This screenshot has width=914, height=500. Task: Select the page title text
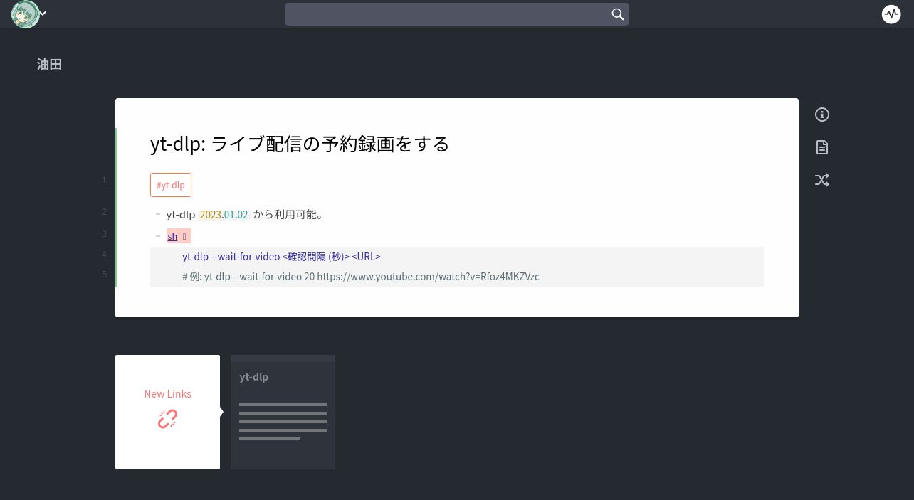300,144
